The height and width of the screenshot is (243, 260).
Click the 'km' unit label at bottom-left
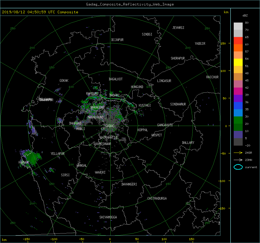pyautogui.click(x=4, y=240)
